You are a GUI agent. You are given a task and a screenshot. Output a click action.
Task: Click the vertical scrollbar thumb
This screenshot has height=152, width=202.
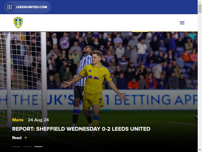[x=200, y=9]
